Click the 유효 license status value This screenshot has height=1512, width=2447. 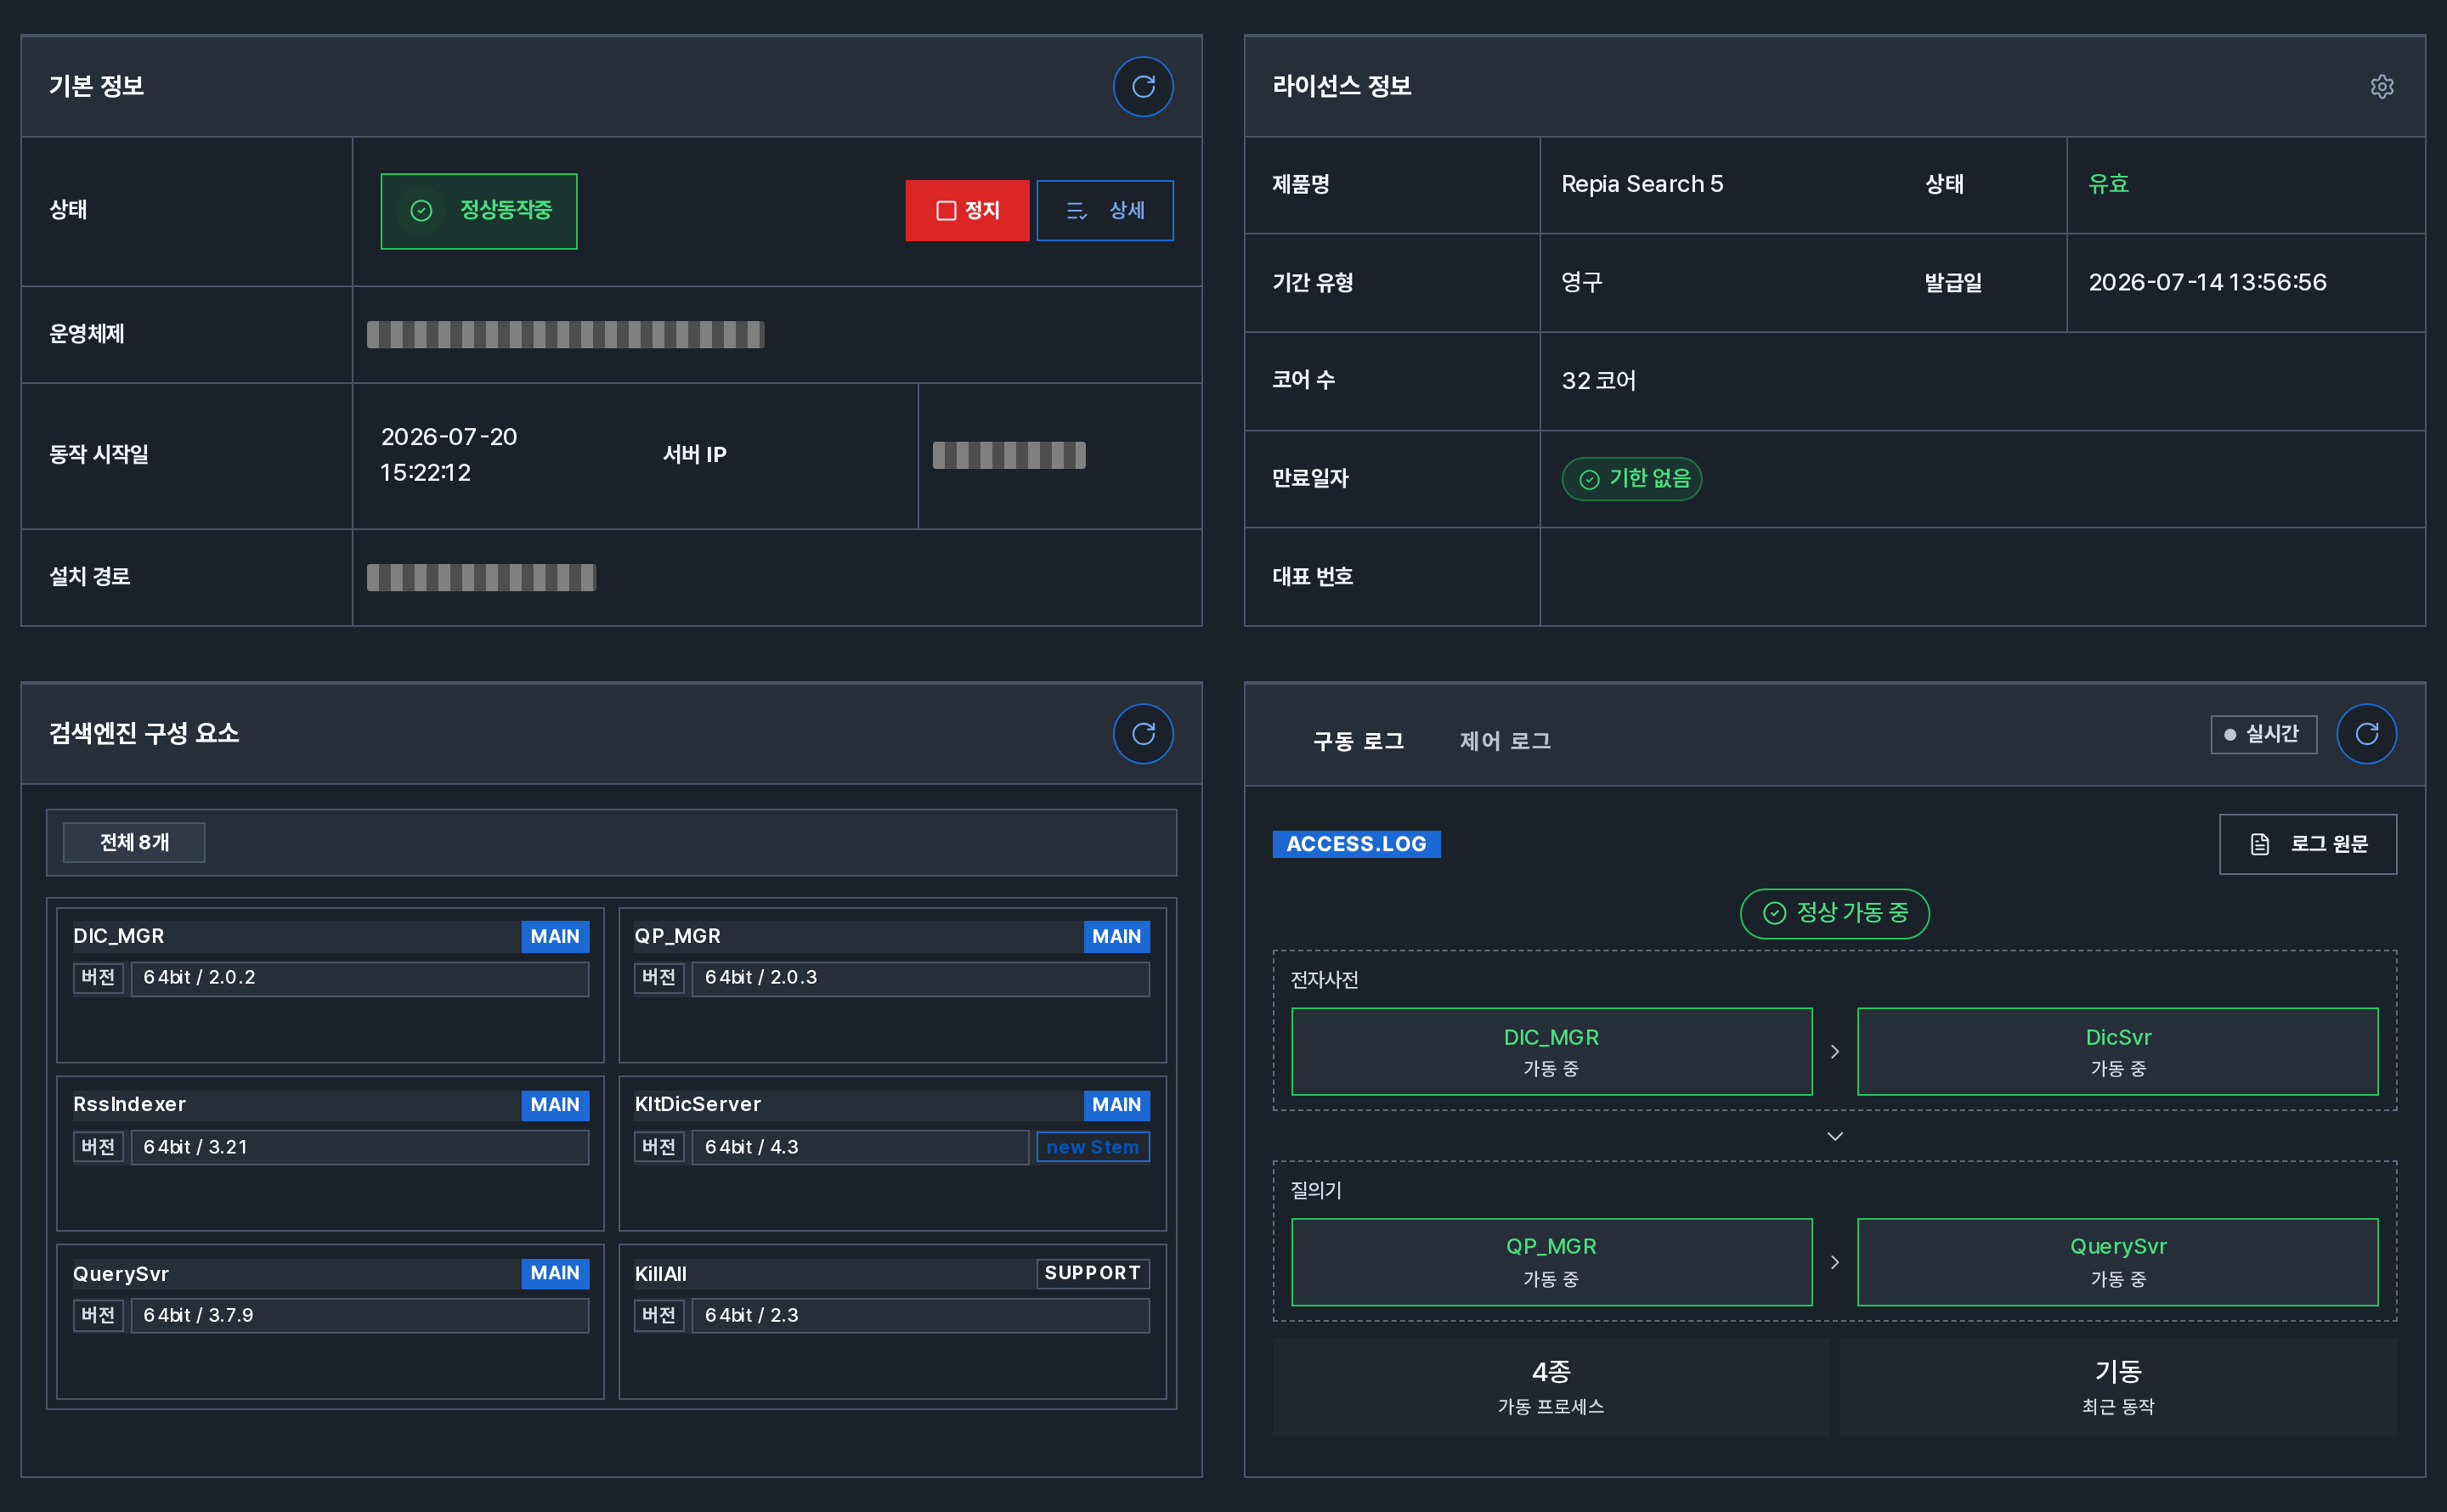[x=2108, y=184]
